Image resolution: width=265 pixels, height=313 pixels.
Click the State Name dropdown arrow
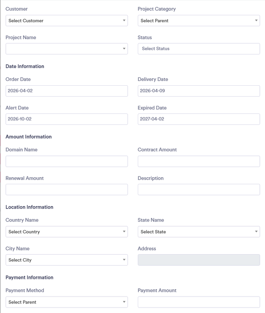[x=256, y=232]
